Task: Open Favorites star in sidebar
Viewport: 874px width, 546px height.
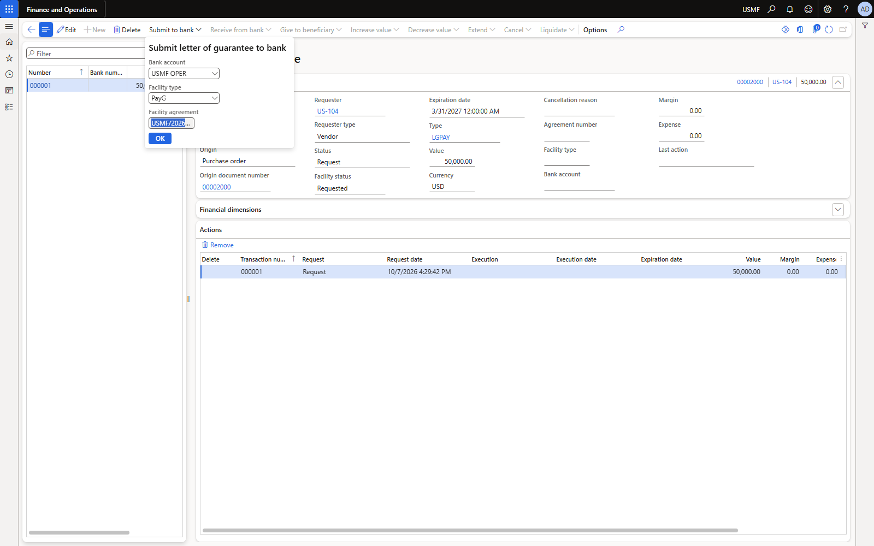Action: click(x=9, y=58)
